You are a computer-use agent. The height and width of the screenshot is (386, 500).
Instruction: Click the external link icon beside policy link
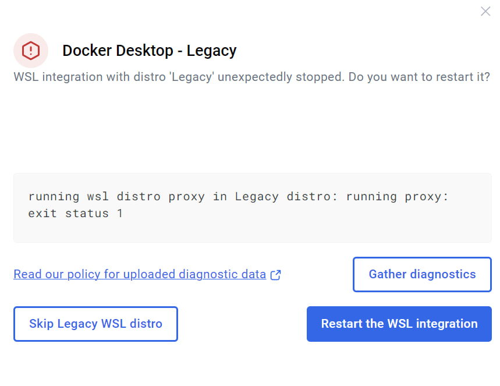pos(275,275)
